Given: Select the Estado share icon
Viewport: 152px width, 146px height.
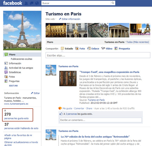Looking at the screenshot, I should coord(62,48).
